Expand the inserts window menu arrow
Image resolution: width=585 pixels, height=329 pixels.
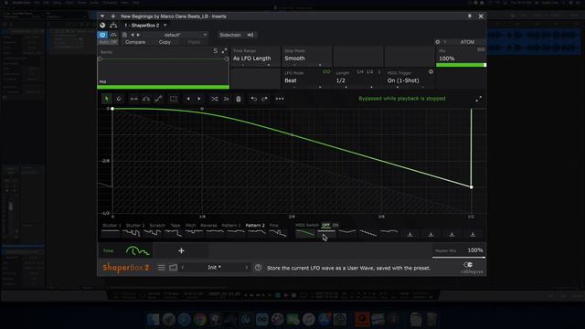102,16
